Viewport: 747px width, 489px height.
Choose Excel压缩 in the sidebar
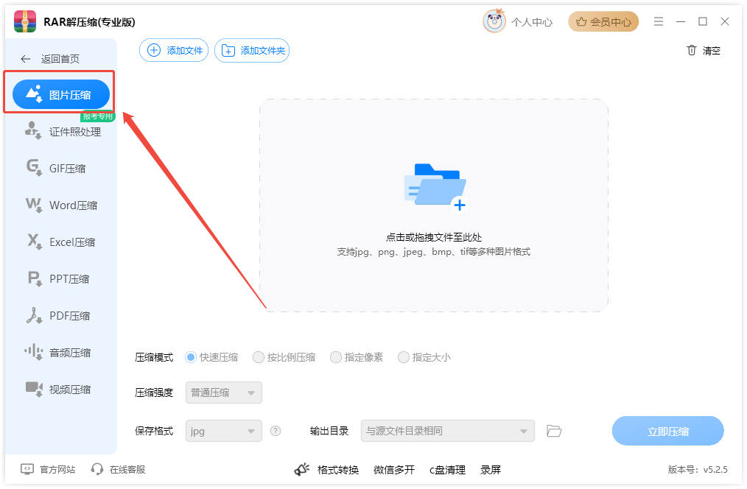pyautogui.click(x=60, y=242)
